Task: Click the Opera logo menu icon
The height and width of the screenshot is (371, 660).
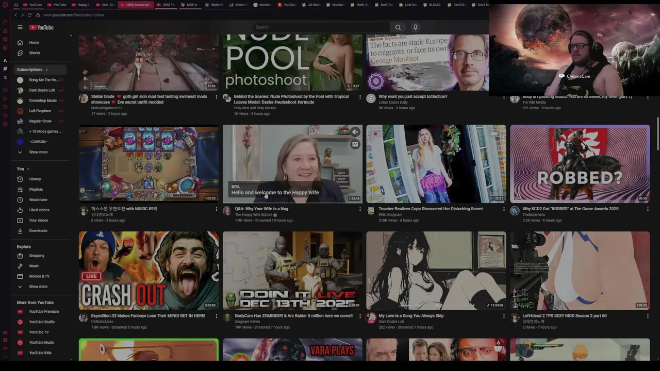Action: (5, 5)
